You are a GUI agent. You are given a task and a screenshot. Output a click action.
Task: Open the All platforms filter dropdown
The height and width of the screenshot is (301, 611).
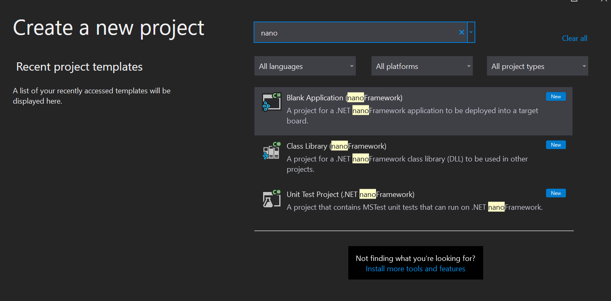[x=422, y=66]
